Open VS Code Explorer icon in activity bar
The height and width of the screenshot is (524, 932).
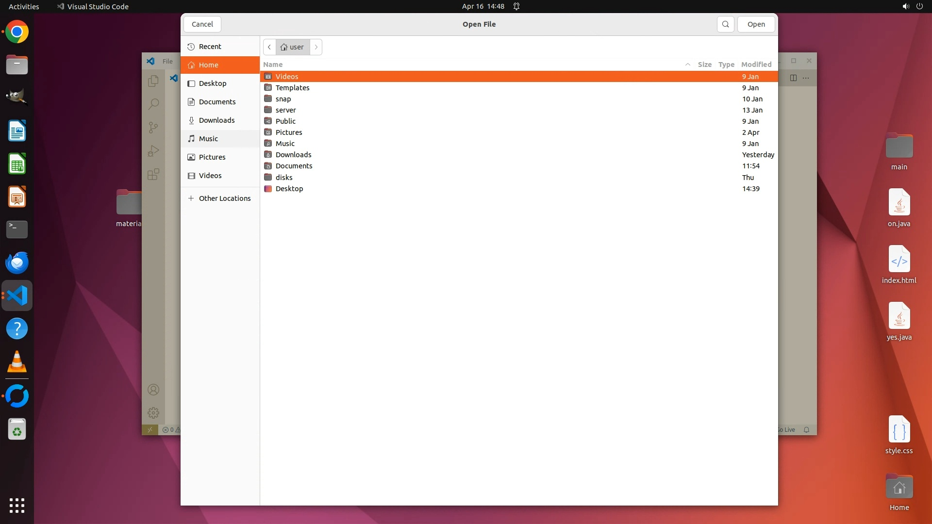[x=153, y=81]
